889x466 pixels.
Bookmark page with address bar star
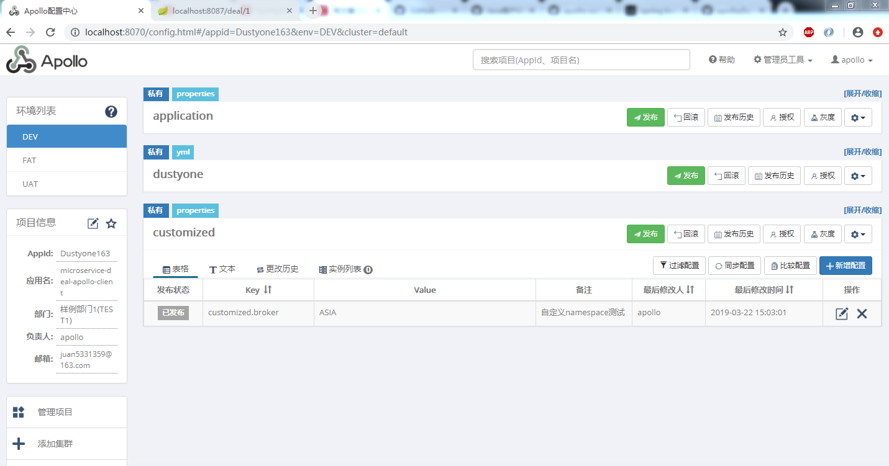point(783,32)
